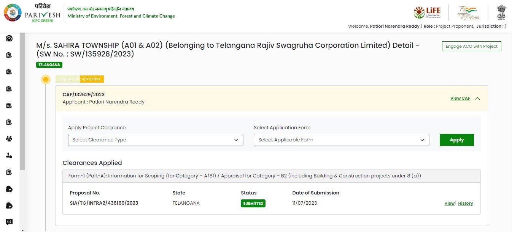
Task: Click the welcome name Patlori Narendra Reddy
Action: pos(394,26)
